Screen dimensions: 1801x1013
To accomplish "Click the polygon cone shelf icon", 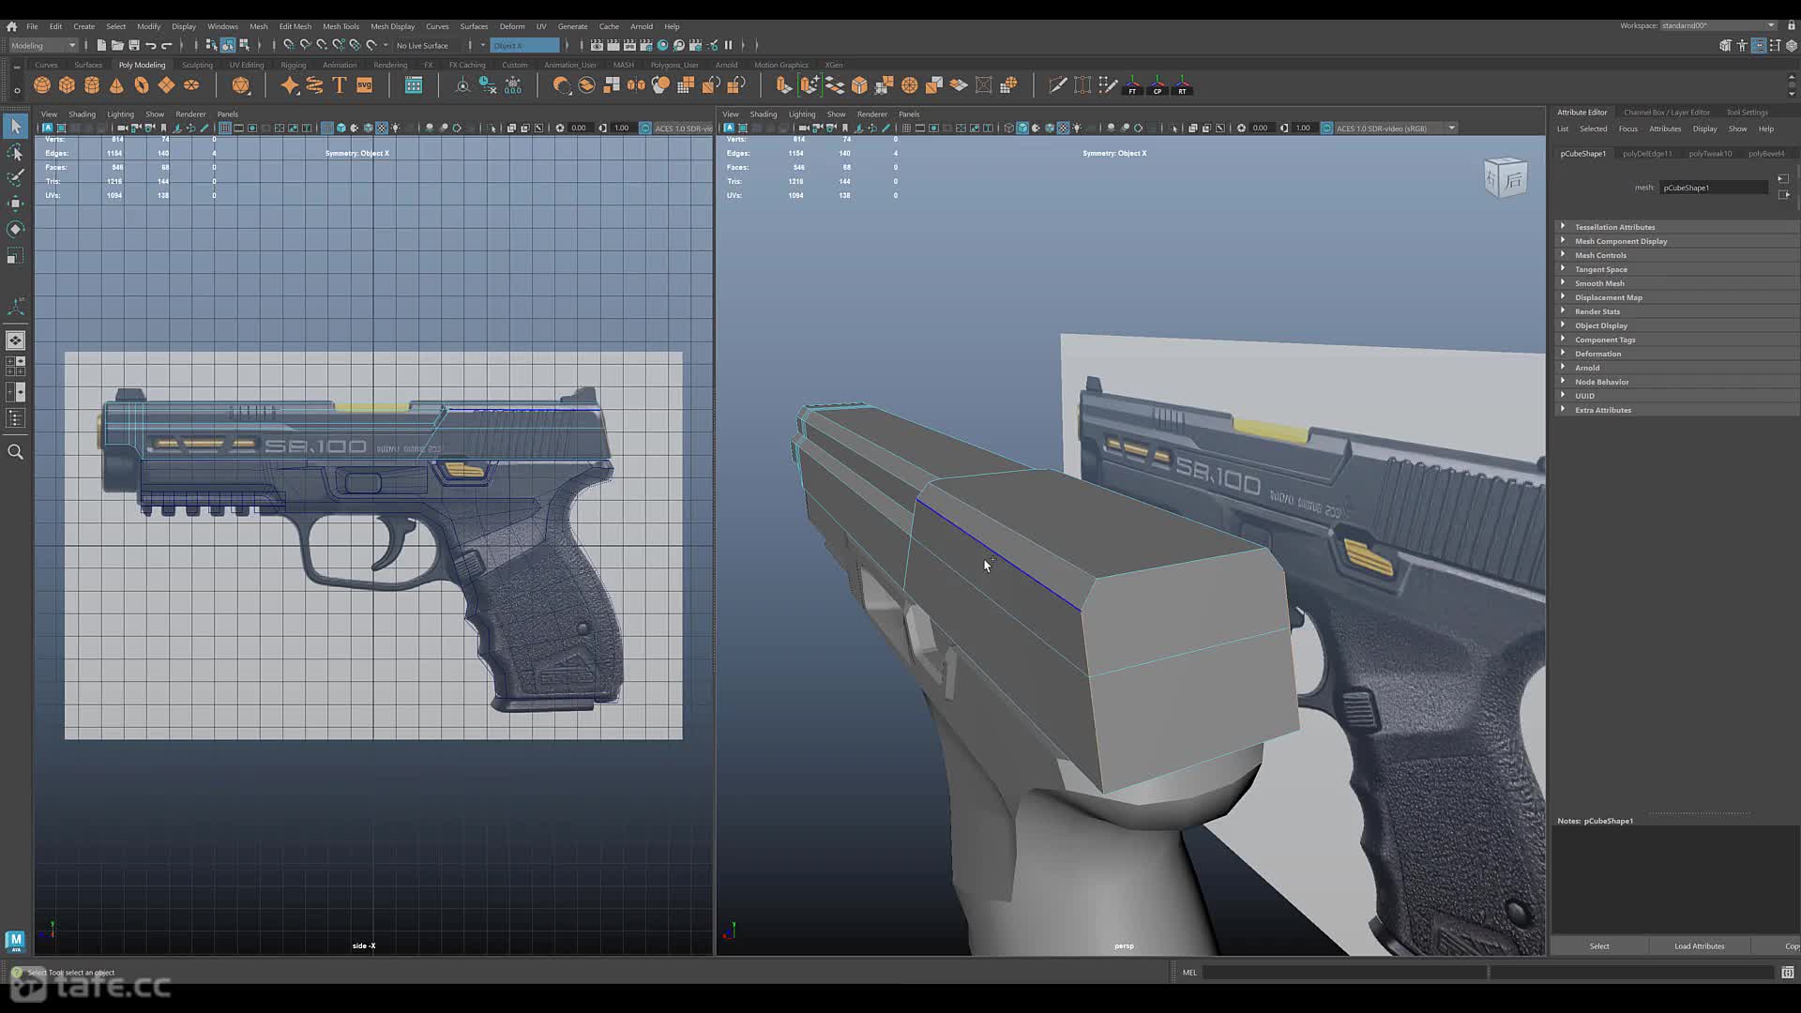I will click(116, 85).
